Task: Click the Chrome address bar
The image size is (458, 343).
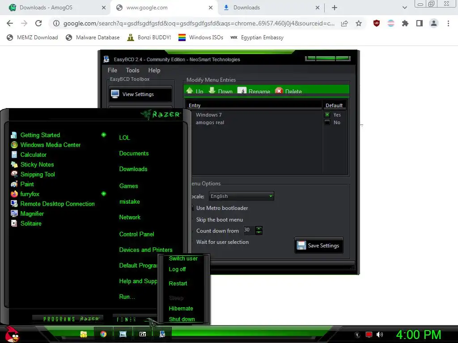Action: [x=199, y=23]
